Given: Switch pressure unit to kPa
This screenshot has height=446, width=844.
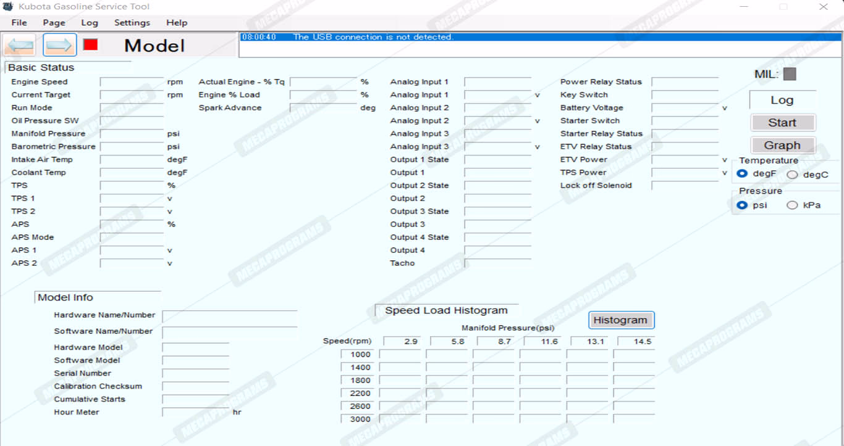Looking at the screenshot, I should click(x=792, y=205).
